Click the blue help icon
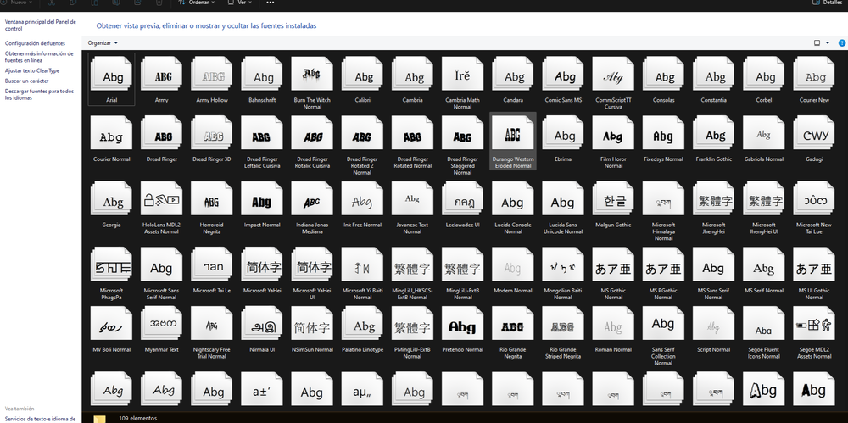The image size is (848, 423). pyautogui.click(x=841, y=42)
